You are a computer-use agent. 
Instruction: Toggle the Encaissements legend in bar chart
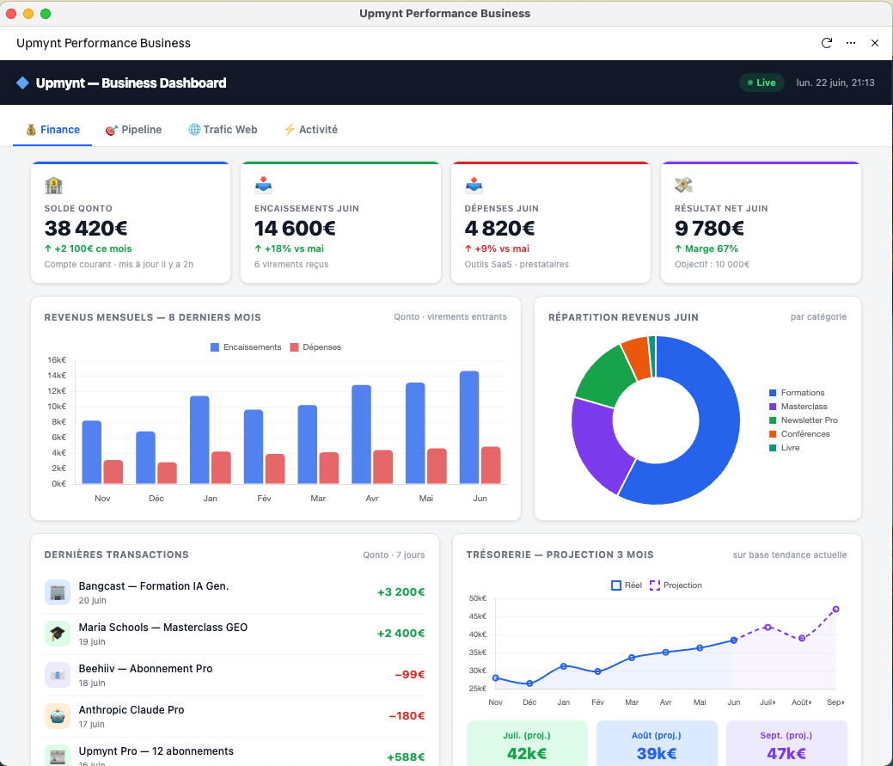coord(246,347)
